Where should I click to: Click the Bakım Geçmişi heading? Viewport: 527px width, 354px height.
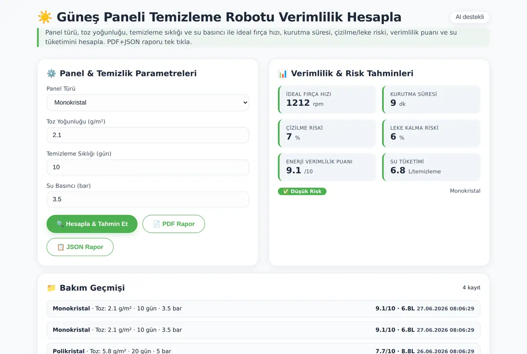(x=92, y=288)
